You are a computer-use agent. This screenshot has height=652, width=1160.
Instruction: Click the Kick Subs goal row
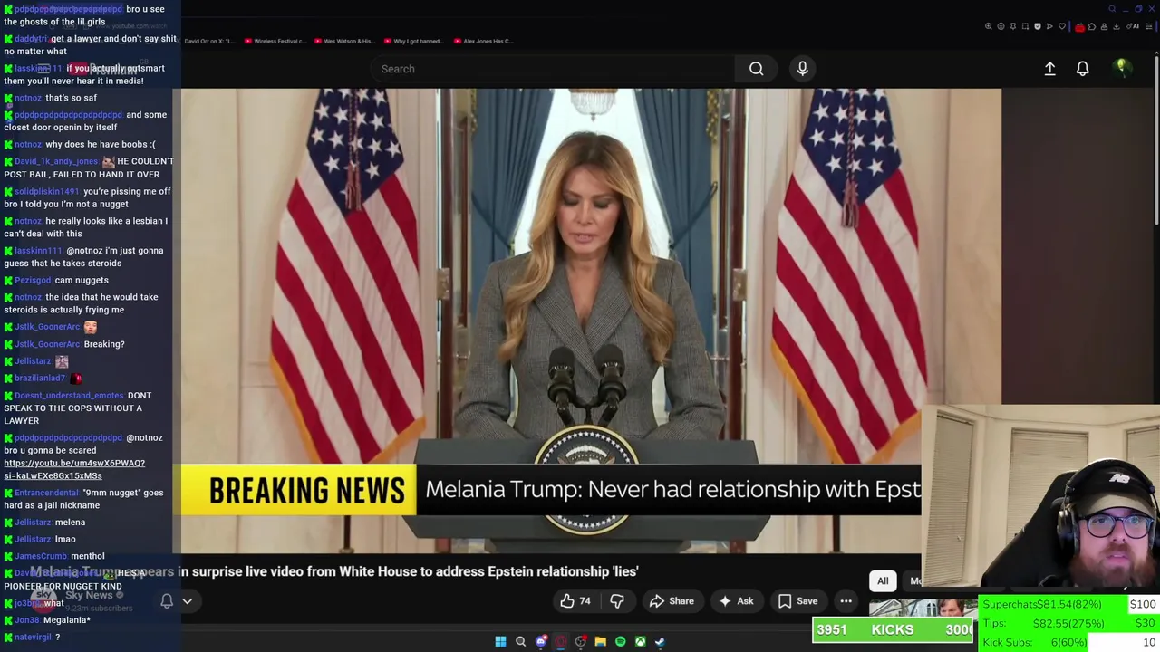(x=1069, y=642)
